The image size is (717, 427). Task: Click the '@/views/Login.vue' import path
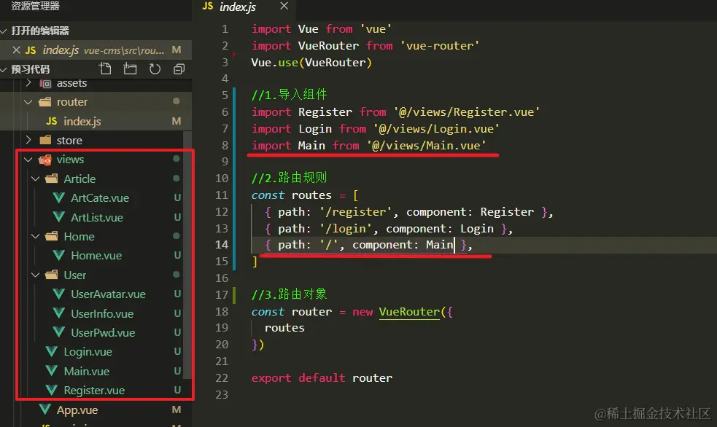click(436, 129)
